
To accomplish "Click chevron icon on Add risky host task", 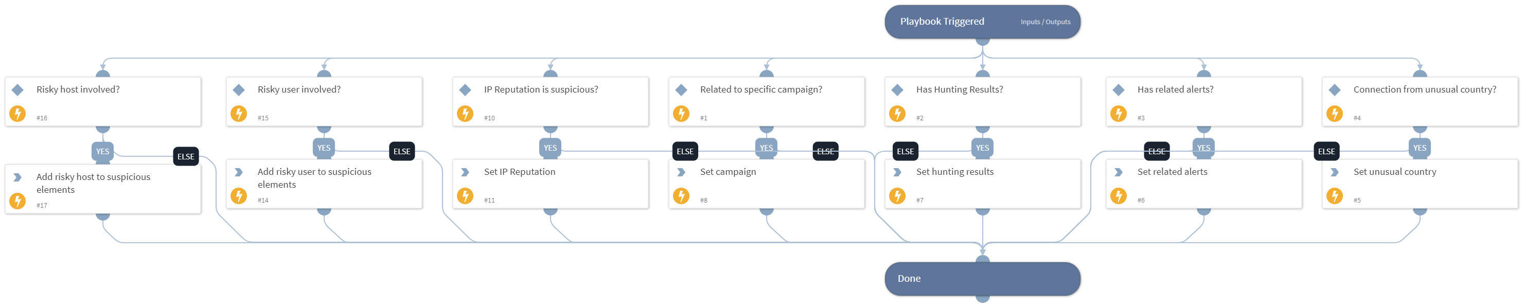I will pos(17,177).
